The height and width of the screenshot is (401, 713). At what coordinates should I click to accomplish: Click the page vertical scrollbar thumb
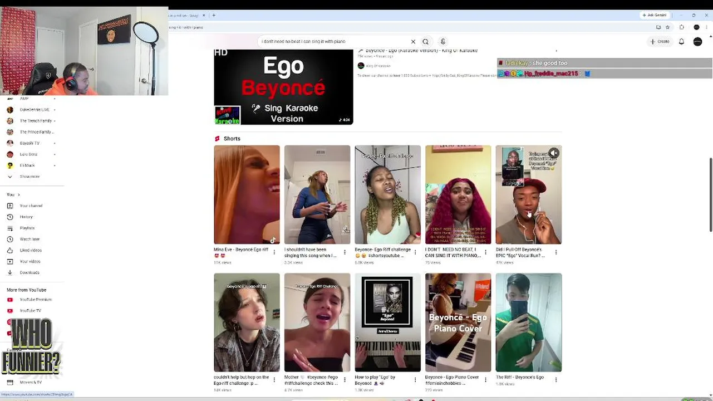[710, 194]
